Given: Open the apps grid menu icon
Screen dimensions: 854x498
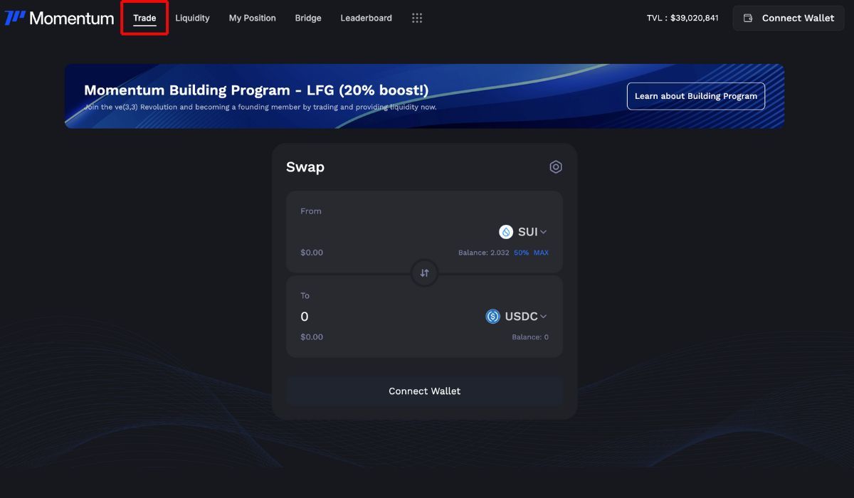Looking at the screenshot, I should click(417, 18).
